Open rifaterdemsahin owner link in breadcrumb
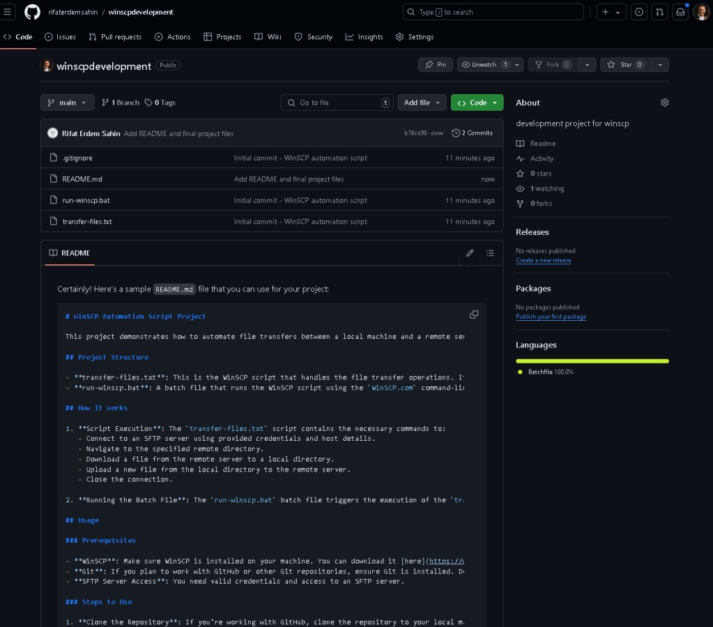The image size is (713, 627). coord(73,13)
